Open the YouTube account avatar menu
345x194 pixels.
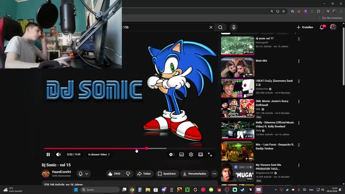click(333, 27)
